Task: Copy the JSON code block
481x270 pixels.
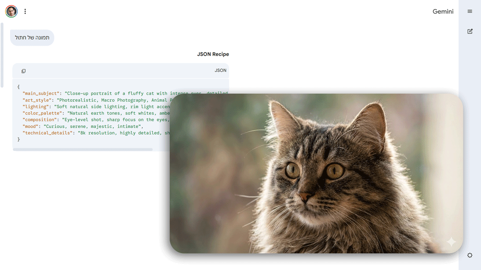Action: pos(24,71)
